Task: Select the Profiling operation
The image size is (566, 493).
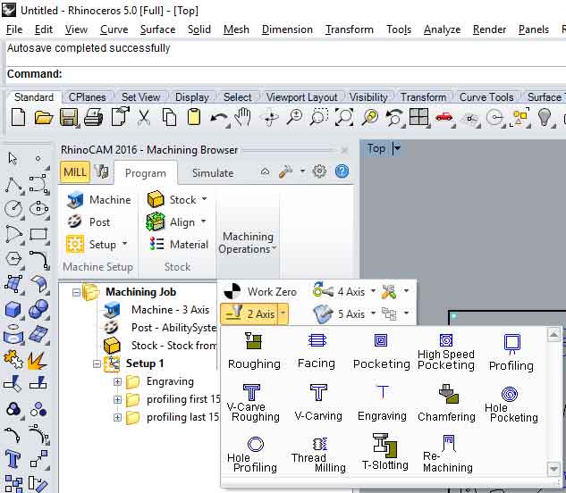Action: (x=511, y=353)
